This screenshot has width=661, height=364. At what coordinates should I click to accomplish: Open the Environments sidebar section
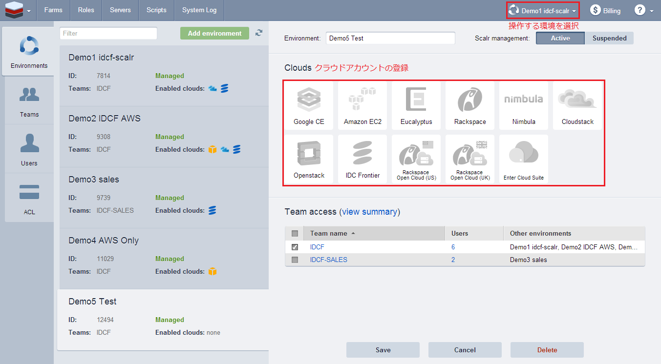click(x=29, y=51)
